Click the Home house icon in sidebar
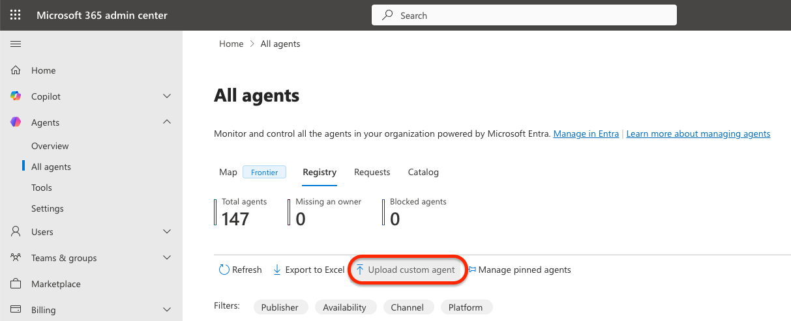Viewport: 791px width, 321px height. point(16,70)
